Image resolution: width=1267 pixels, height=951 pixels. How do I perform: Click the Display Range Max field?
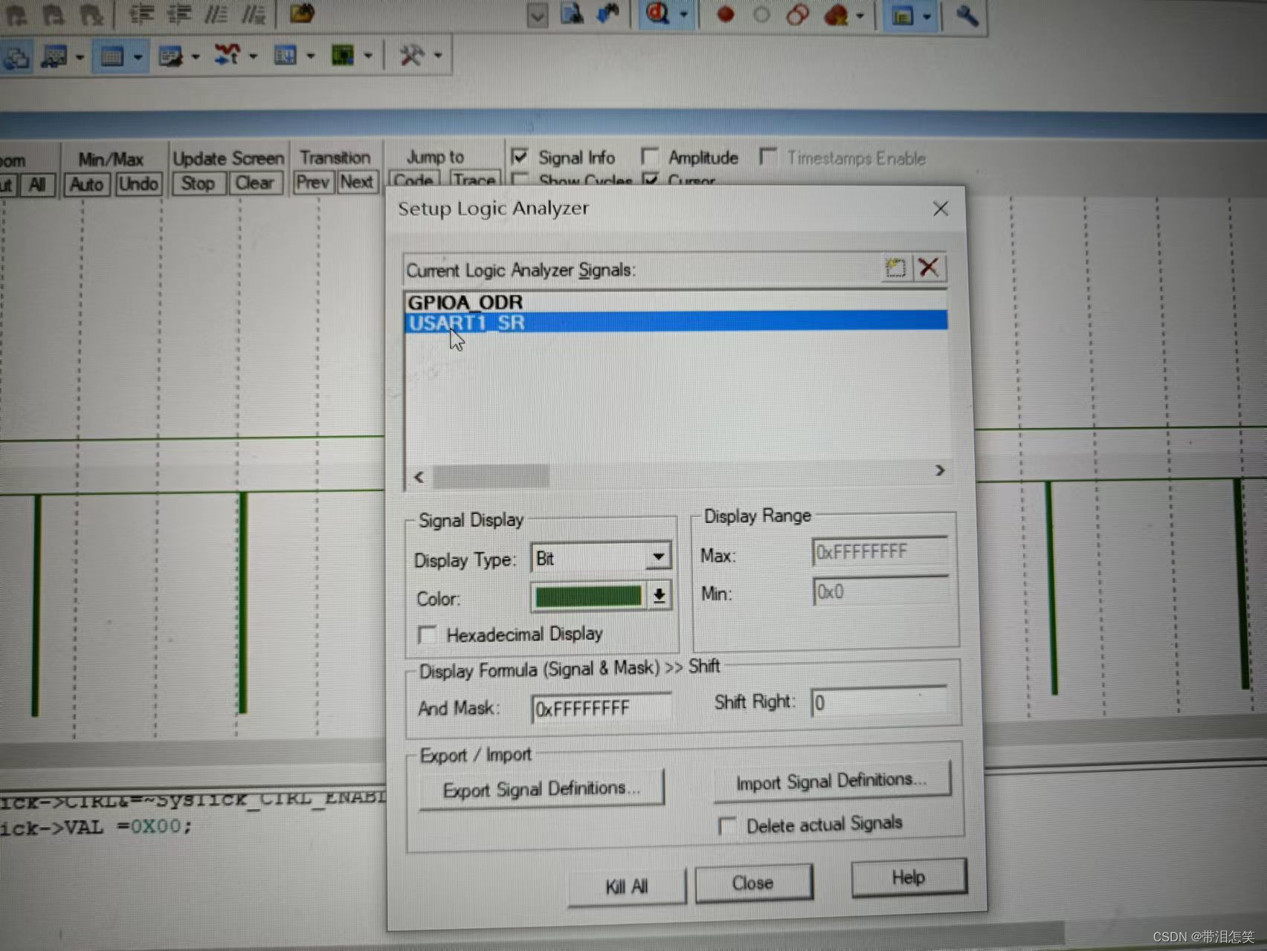[x=880, y=552]
